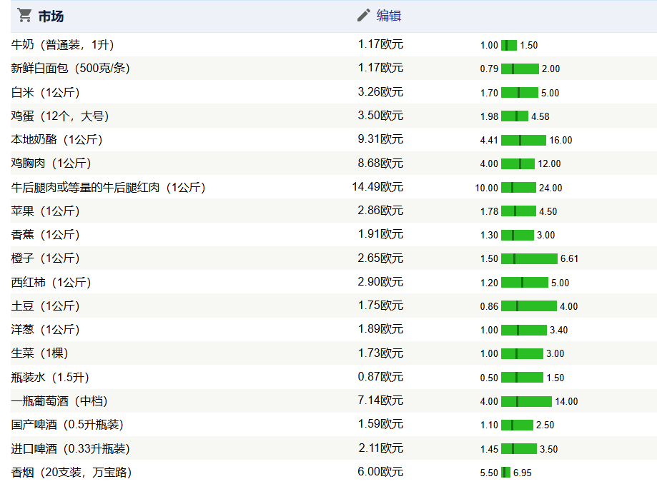This screenshot has height=484, width=657.
Task: Open the 编辑 link
Action: [388, 16]
